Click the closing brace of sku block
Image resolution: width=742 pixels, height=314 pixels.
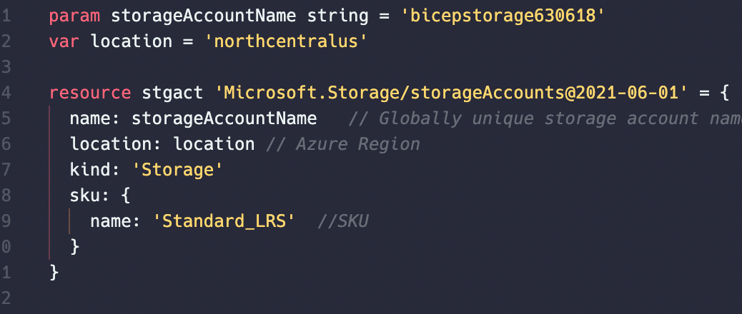coord(74,246)
